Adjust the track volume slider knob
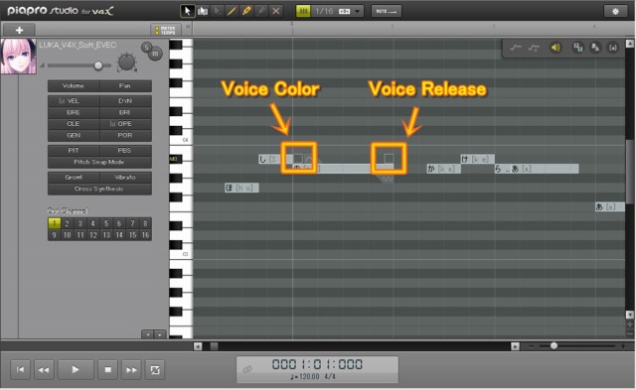This screenshot has width=636, height=390. [x=98, y=65]
